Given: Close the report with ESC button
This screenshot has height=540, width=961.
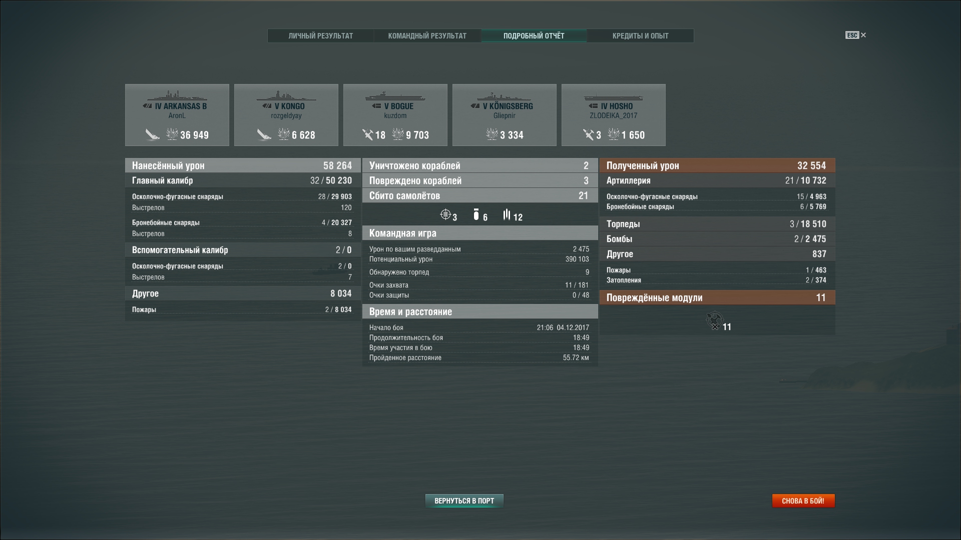Looking at the screenshot, I should [856, 35].
